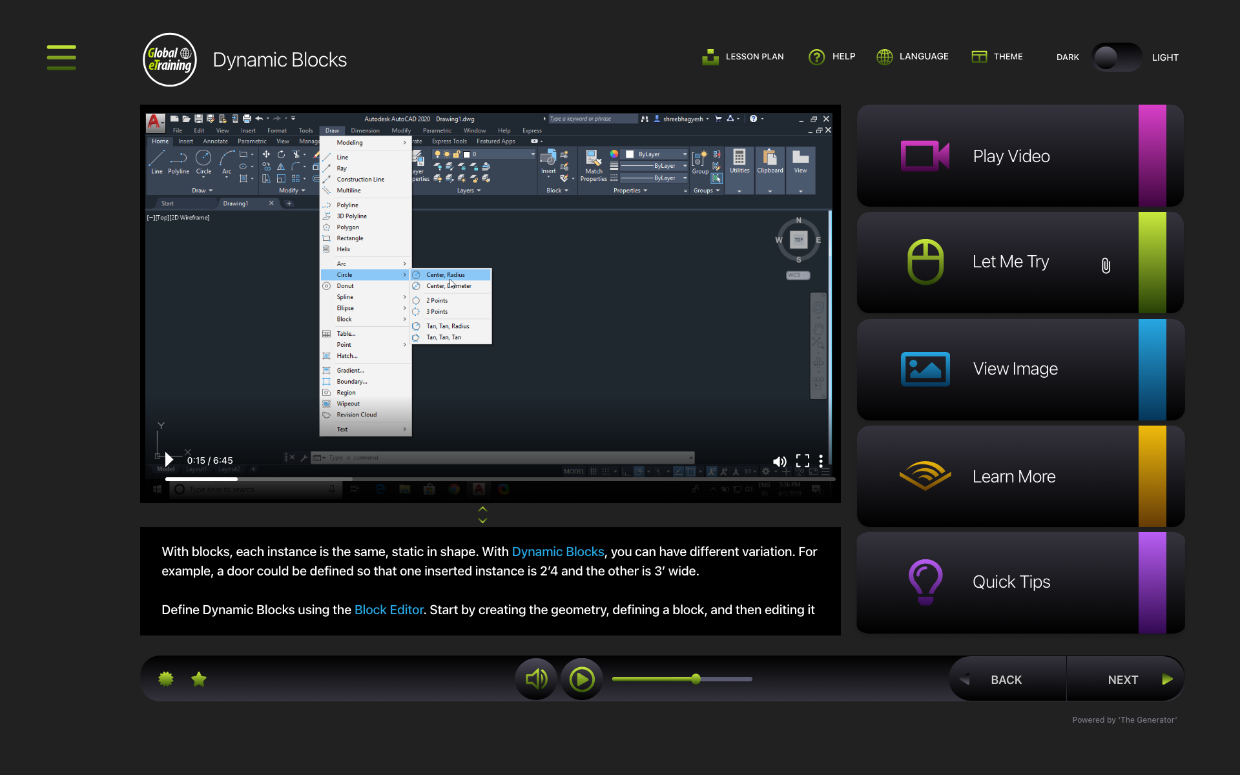Image resolution: width=1240 pixels, height=775 pixels.
Task: Open the Theme options
Action: [x=997, y=57]
